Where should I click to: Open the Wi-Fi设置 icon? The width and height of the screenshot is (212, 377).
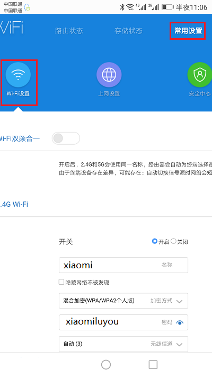tap(18, 74)
